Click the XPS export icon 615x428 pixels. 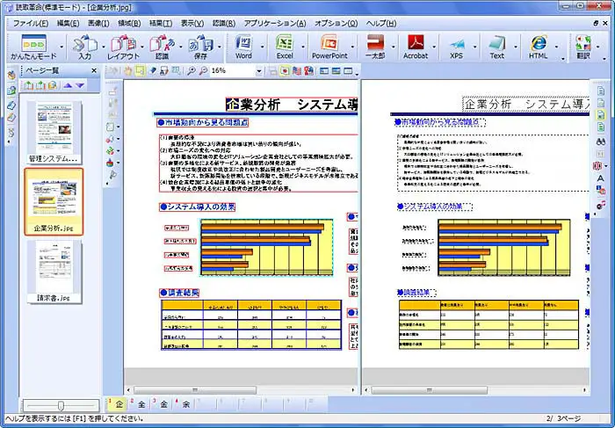click(x=456, y=46)
